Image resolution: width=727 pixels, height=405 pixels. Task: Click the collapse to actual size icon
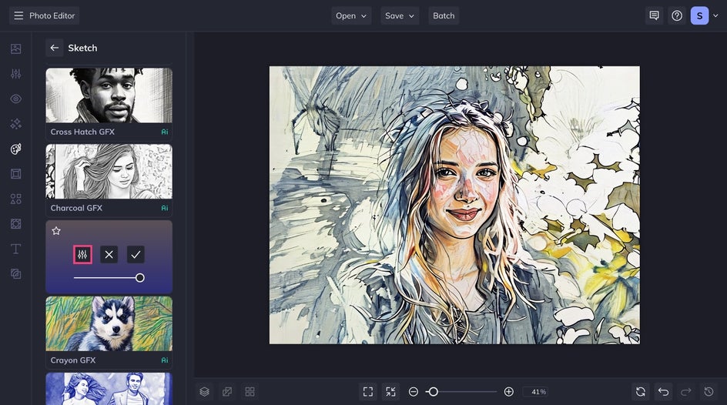click(391, 392)
